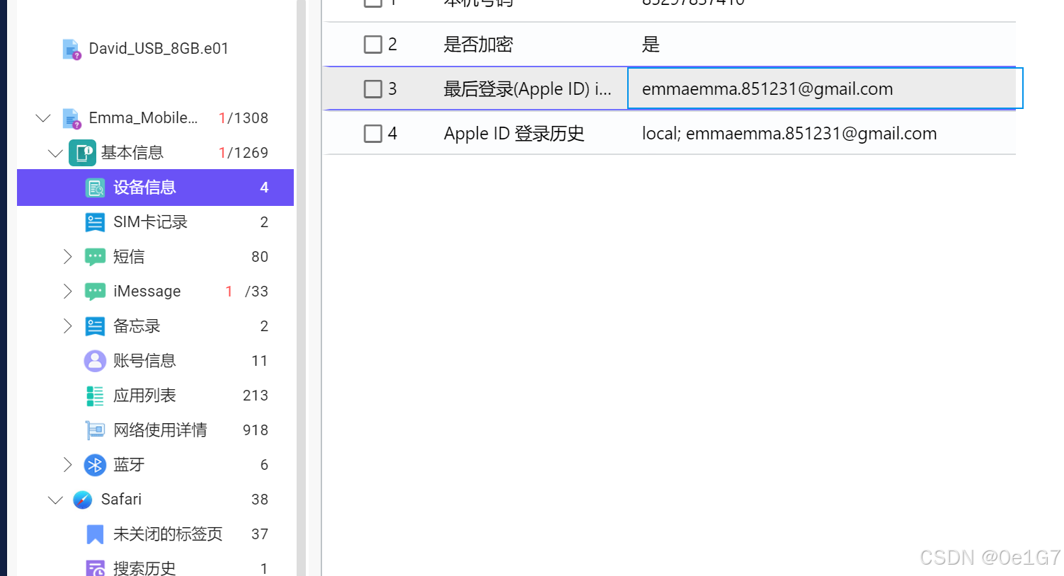Click the 'local; emmaemma.851231@gmail.com' cell

[x=789, y=134]
